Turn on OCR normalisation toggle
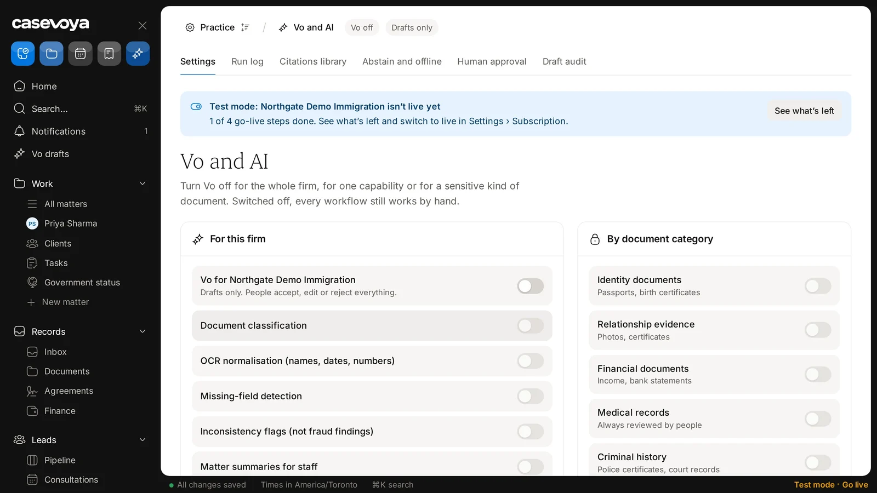Image resolution: width=877 pixels, height=493 pixels. coord(531,361)
